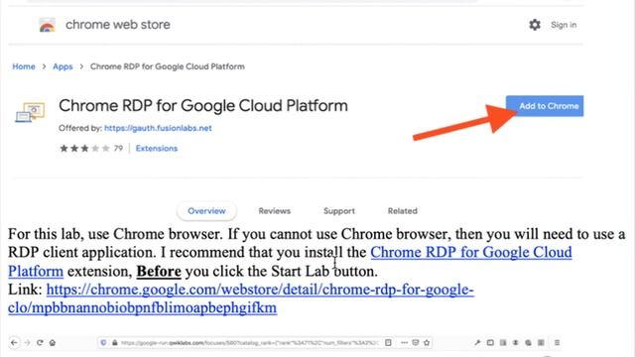Open the page actions three-dots menu
635x357 pixels.
(x=404, y=342)
